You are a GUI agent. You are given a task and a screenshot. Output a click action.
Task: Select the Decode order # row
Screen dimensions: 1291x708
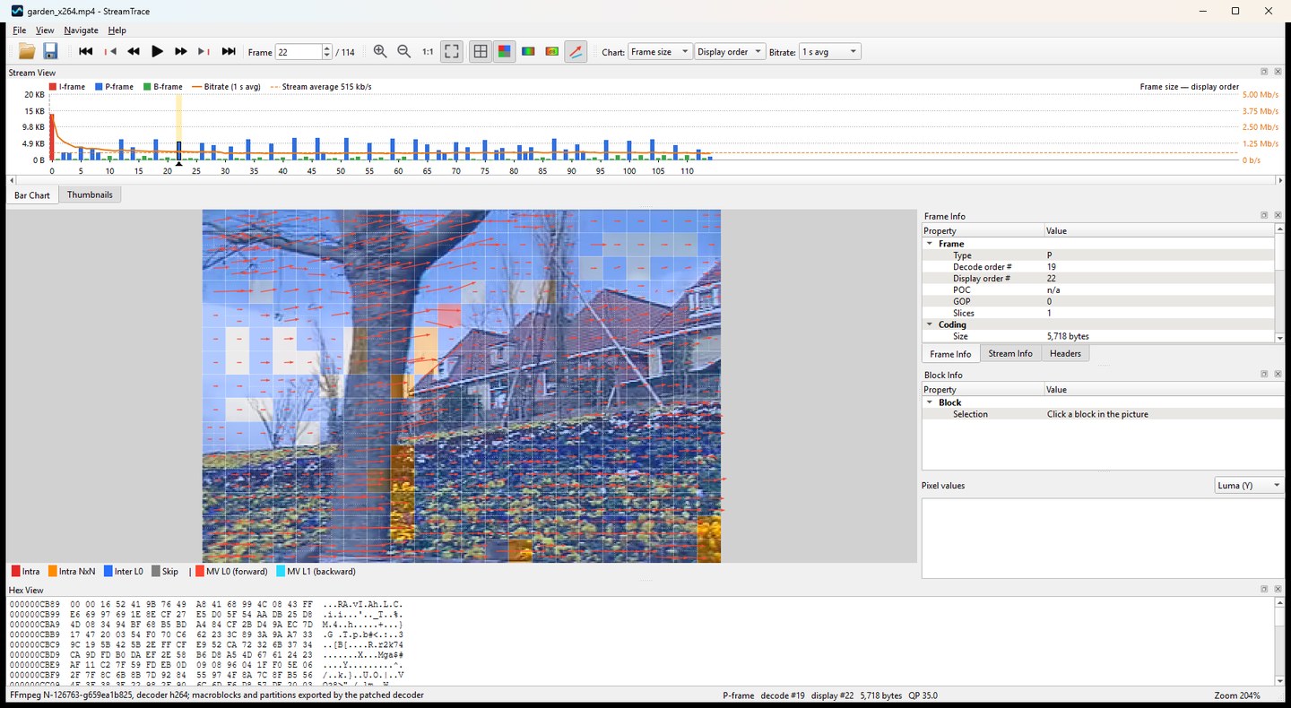[1098, 267]
